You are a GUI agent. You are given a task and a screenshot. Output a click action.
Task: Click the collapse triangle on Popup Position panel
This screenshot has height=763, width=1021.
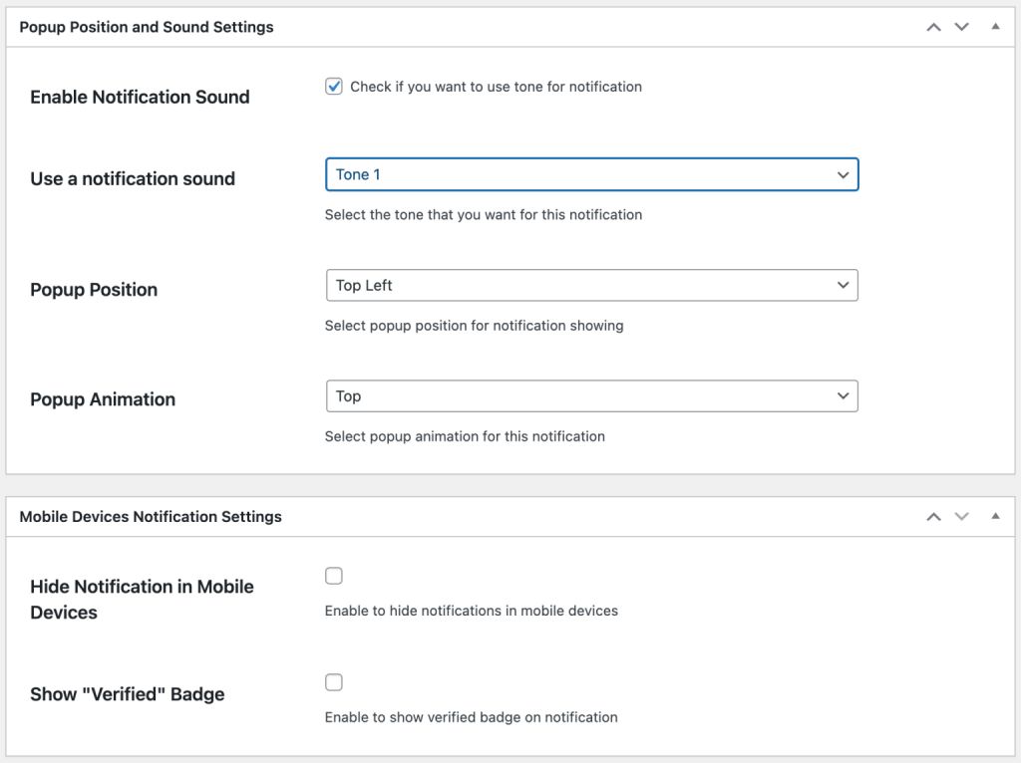pyautogui.click(x=993, y=27)
